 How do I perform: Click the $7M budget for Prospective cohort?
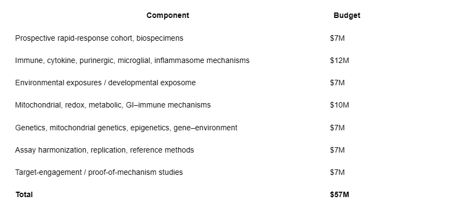point(337,39)
